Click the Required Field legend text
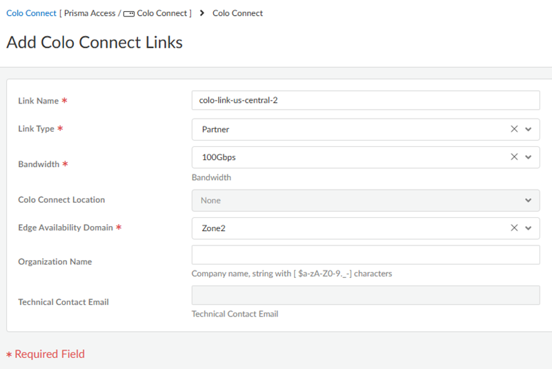 point(49,354)
